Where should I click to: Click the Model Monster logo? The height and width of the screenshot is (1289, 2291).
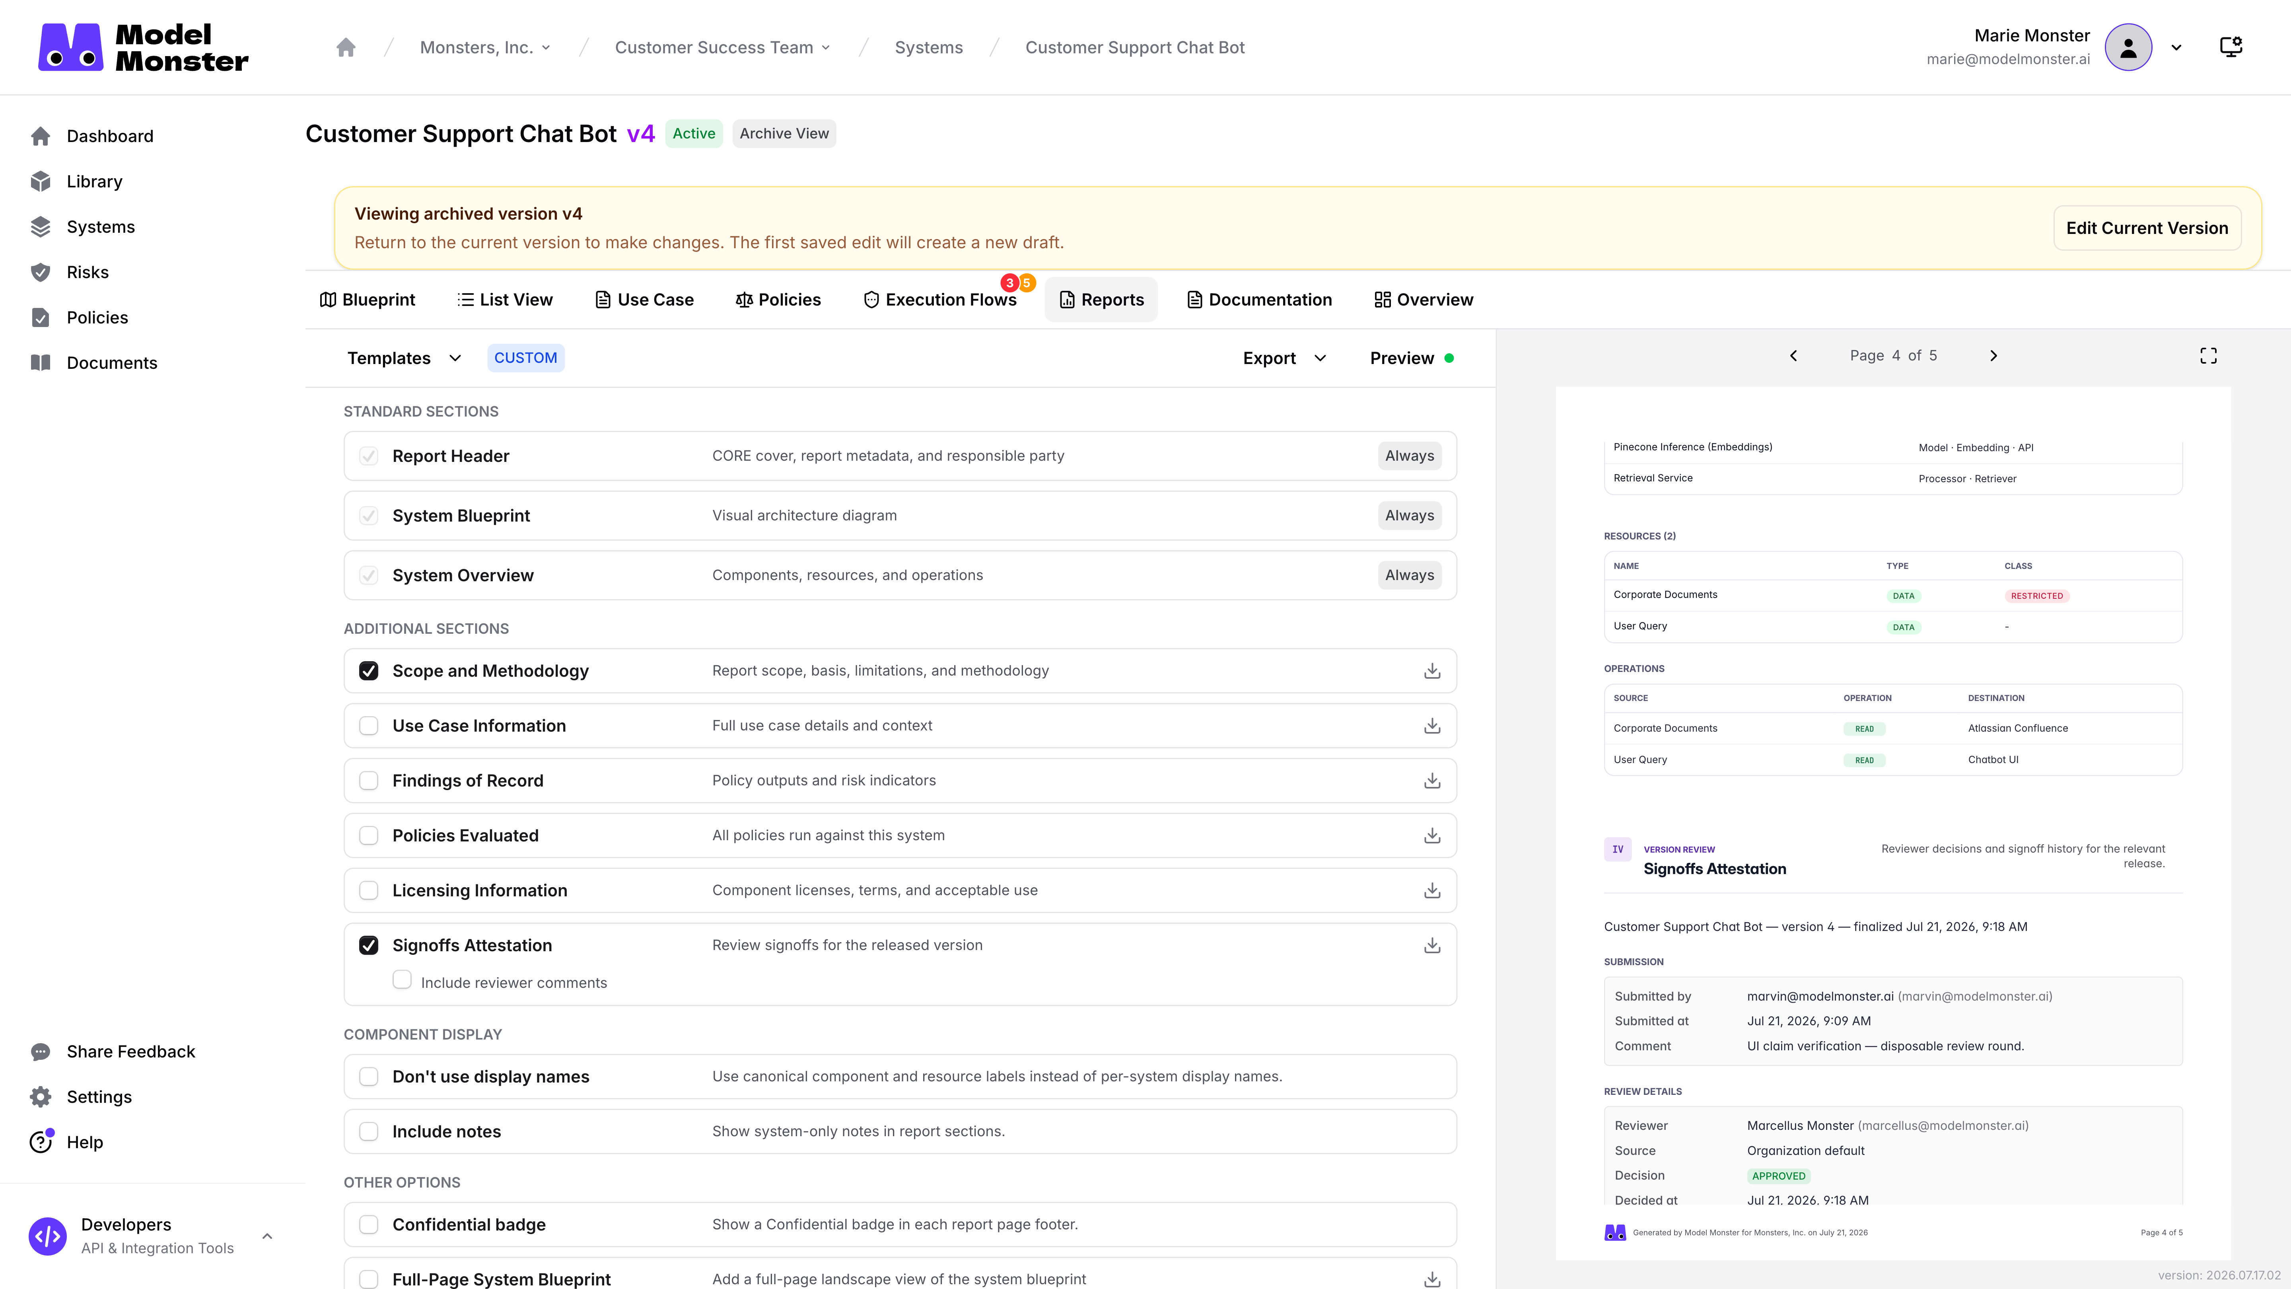143,47
